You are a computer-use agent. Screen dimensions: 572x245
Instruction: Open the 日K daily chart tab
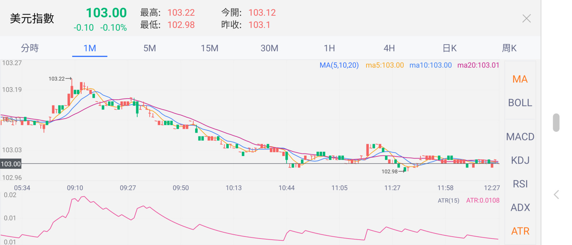[449, 48]
